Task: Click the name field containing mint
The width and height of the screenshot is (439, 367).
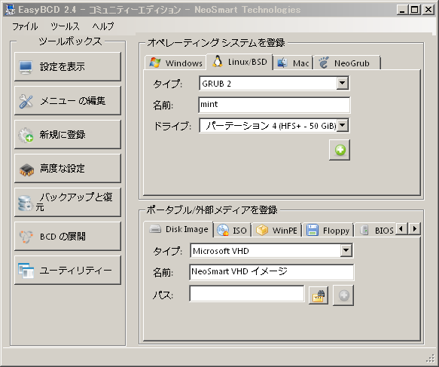Action: [x=274, y=105]
